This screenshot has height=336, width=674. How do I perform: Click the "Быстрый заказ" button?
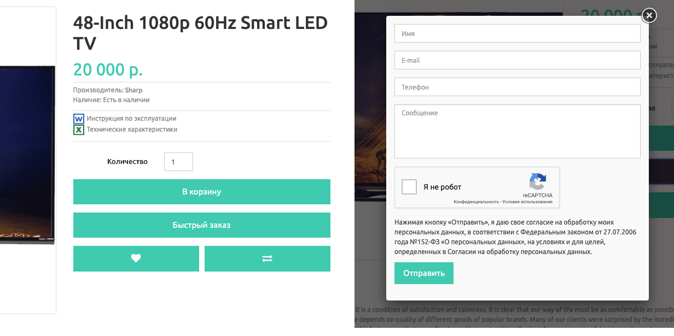(202, 225)
